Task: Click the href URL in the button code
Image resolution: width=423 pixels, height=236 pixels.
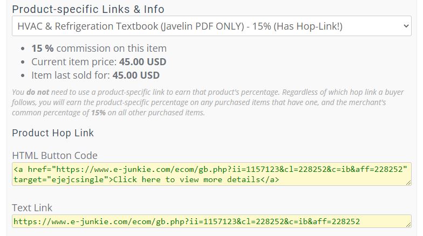Action: [229, 169]
